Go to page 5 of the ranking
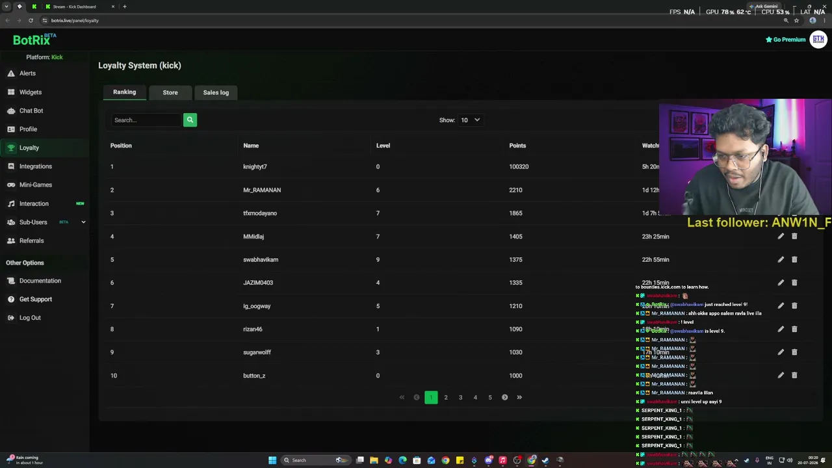Viewport: 832px width, 468px height. 490,397
